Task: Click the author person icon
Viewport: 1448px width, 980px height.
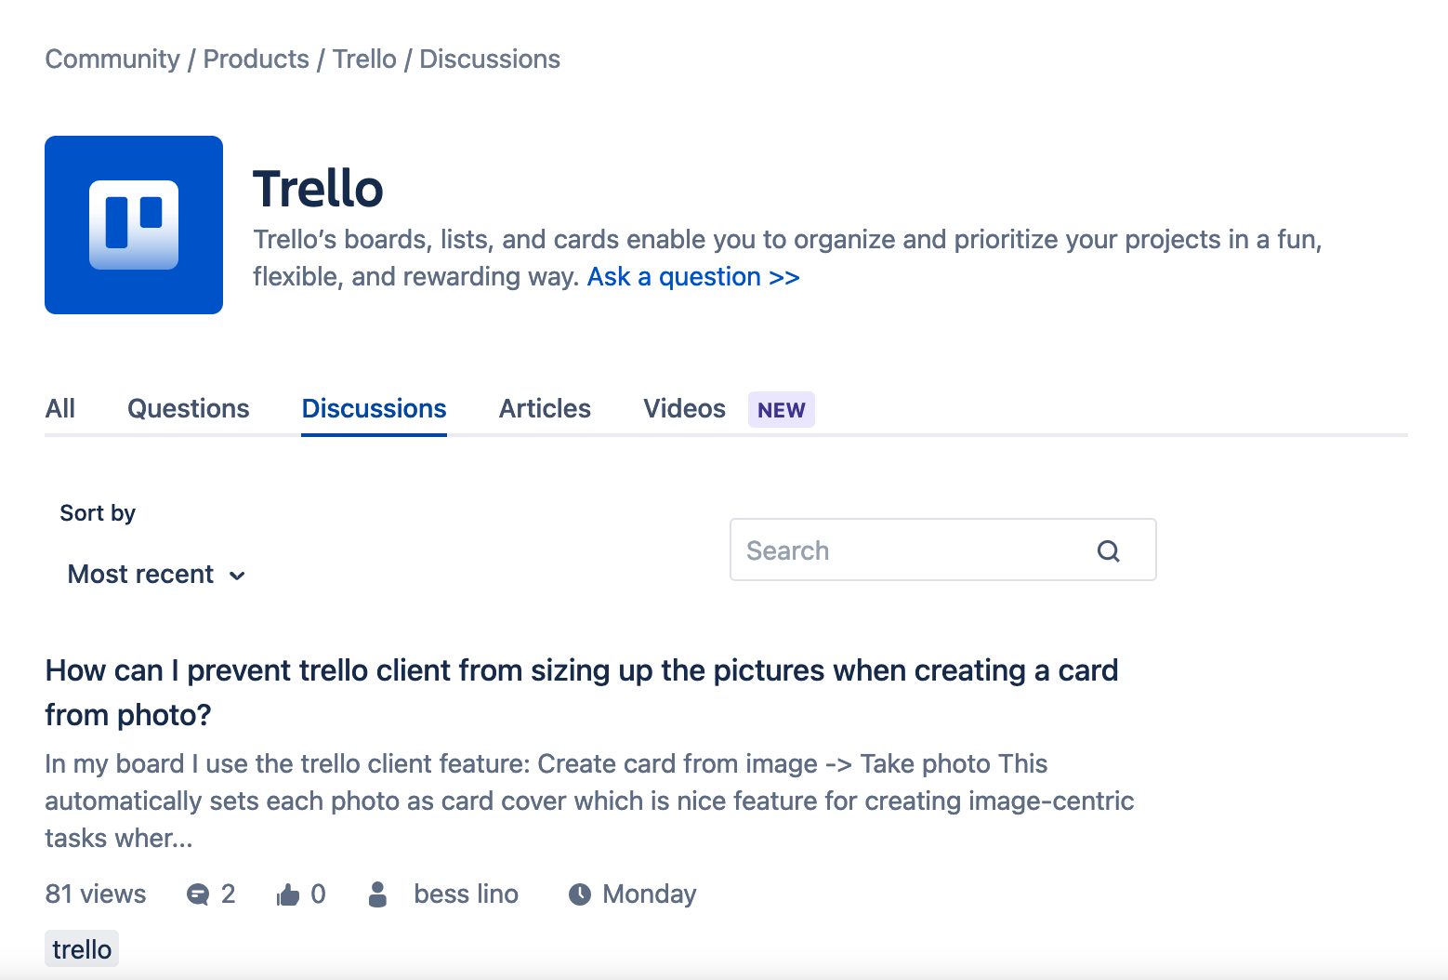Action: (x=377, y=894)
